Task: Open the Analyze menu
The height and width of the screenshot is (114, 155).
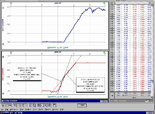Action: [28, 110]
